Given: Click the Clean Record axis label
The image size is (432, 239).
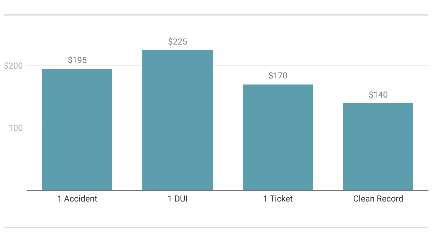Looking at the screenshot, I should (x=378, y=199).
